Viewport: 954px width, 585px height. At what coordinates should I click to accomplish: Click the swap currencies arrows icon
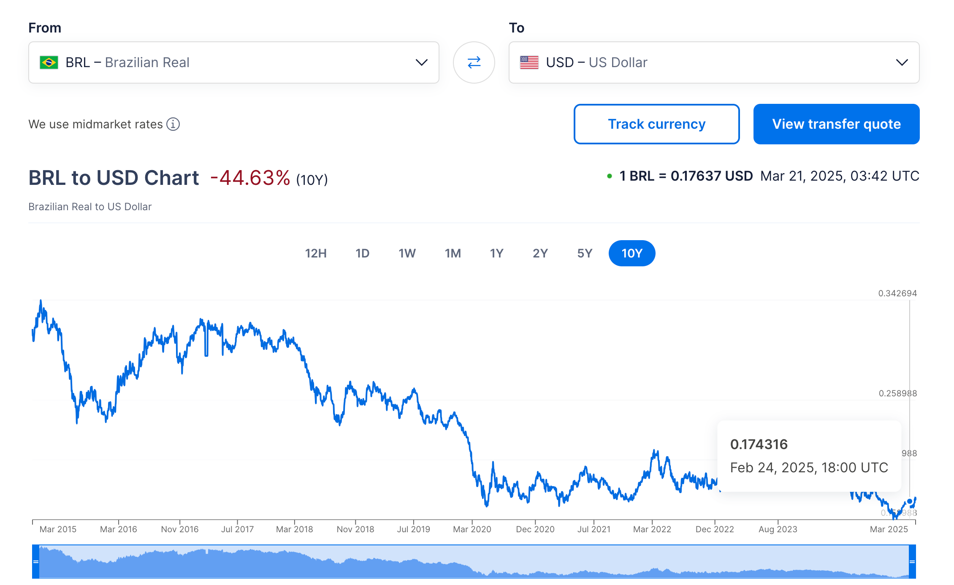tap(474, 62)
